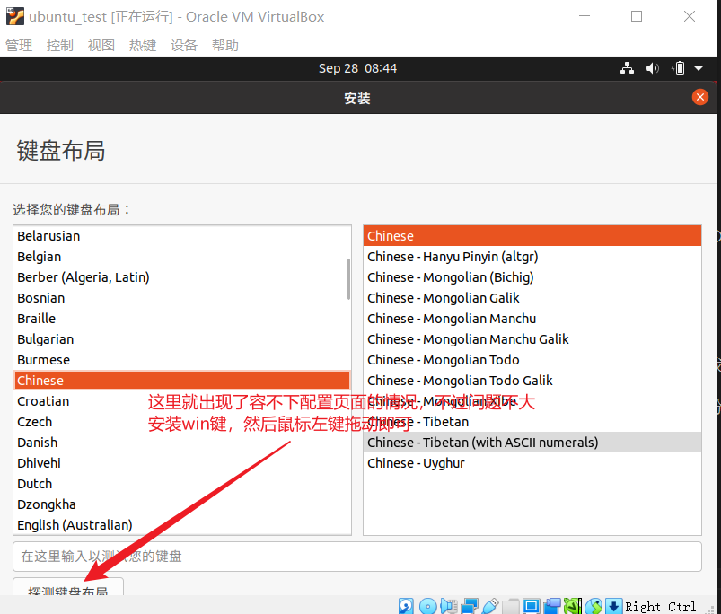Select Chinese - Uyghur variant

pos(532,463)
